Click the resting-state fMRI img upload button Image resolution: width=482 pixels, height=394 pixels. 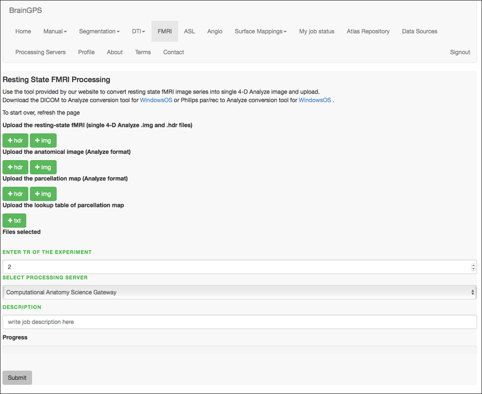click(43, 141)
